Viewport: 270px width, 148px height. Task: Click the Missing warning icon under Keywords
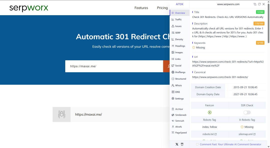(193, 47)
